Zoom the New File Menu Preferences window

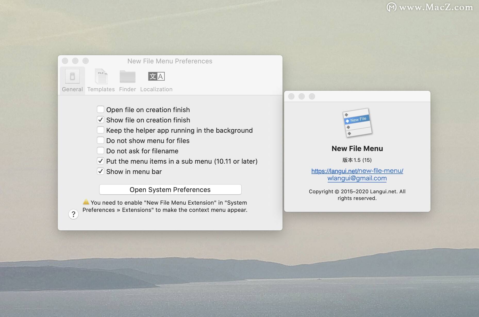pyautogui.click(x=86, y=61)
